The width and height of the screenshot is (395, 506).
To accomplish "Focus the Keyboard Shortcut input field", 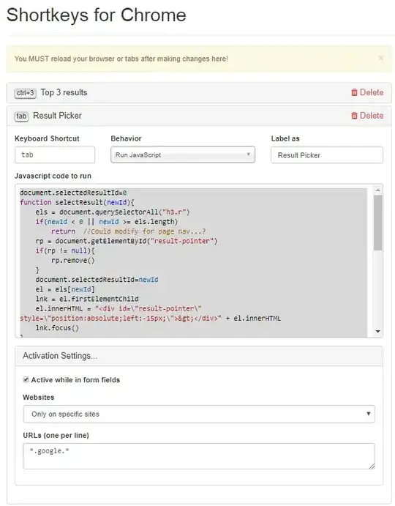I will [x=55, y=155].
